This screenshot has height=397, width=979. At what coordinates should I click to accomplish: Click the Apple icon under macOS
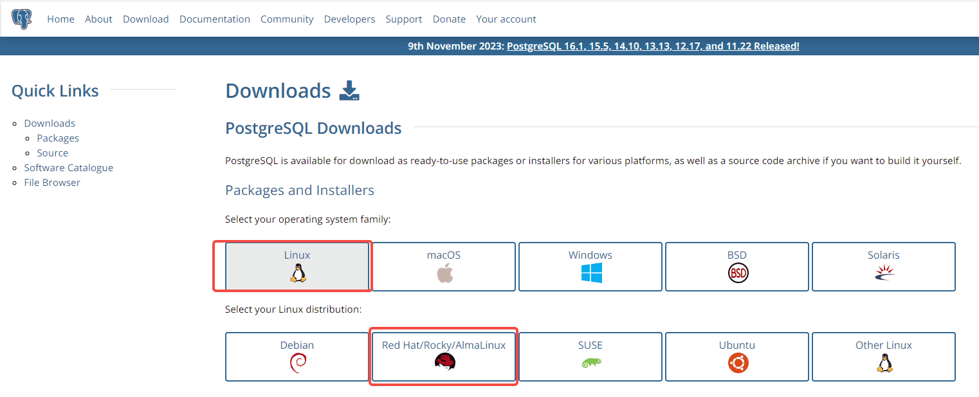pos(443,273)
